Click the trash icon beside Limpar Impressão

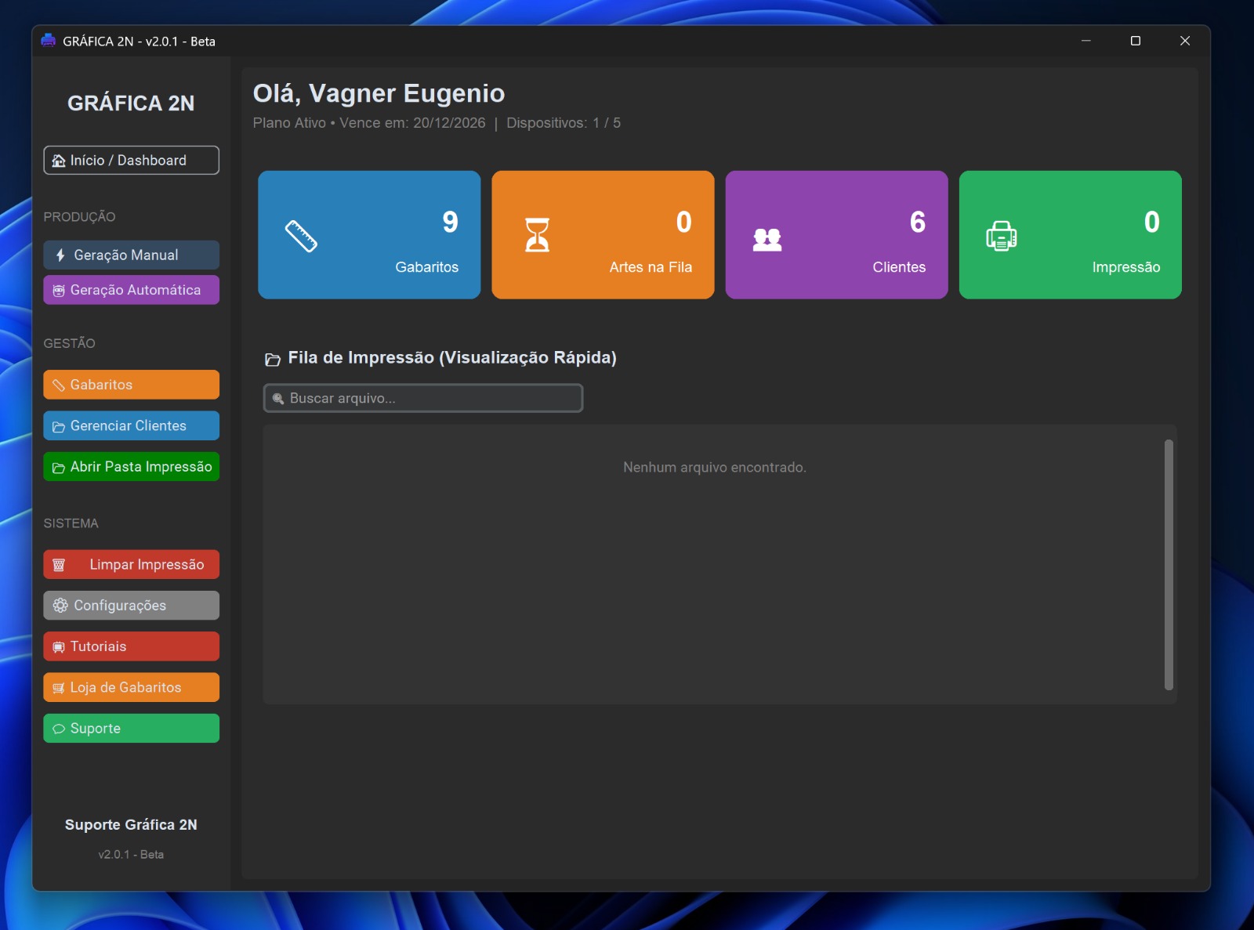59,565
